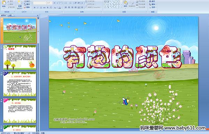Switch to the Slides tab in the left pane

3,15
